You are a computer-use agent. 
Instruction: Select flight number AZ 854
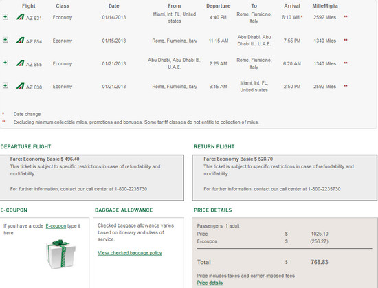point(34,41)
